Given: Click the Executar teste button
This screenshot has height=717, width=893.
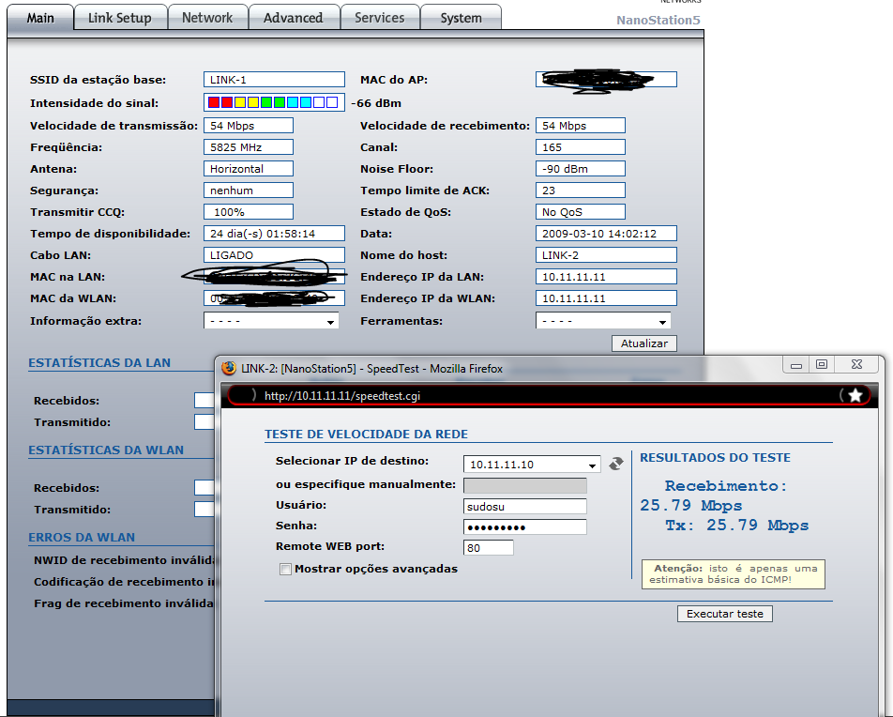Looking at the screenshot, I should tap(724, 613).
